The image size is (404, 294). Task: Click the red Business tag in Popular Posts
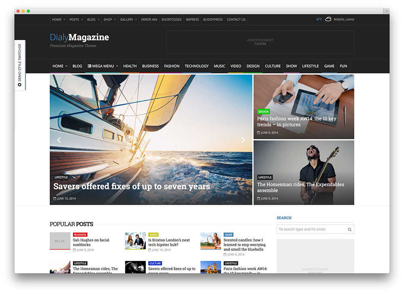pos(80,235)
